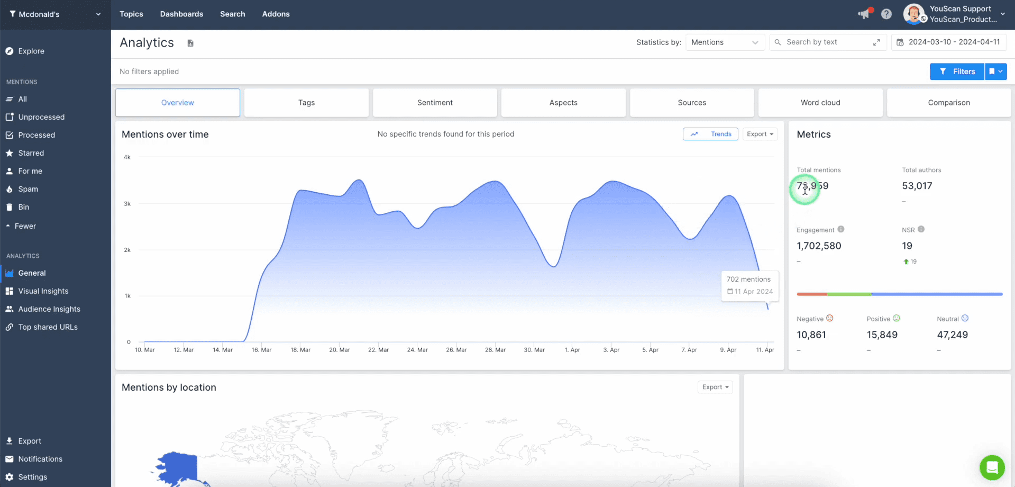
Task: Expand the search field using arrows icon
Action: pos(876,42)
